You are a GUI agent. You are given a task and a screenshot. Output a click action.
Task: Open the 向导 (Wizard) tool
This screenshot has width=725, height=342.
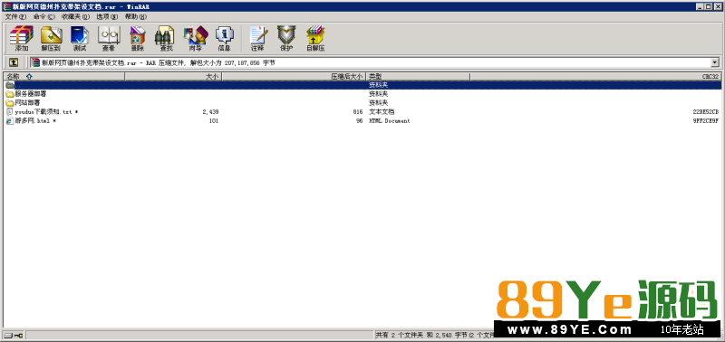click(195, 39)
